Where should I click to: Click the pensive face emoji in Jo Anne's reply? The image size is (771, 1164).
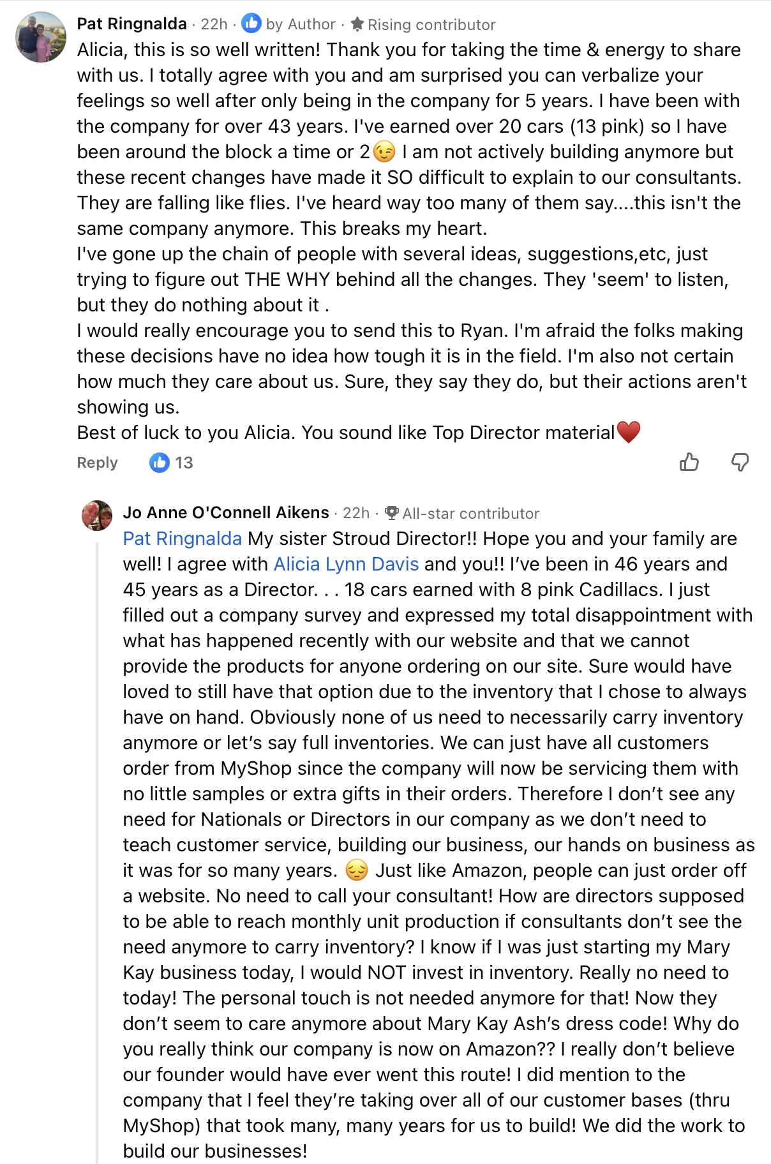pos(356,870)
